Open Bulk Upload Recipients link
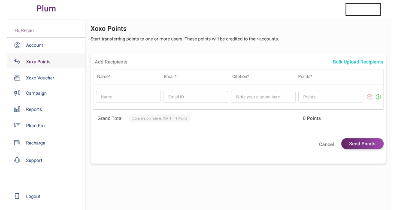The image size is (412, 210). (358, 62)
